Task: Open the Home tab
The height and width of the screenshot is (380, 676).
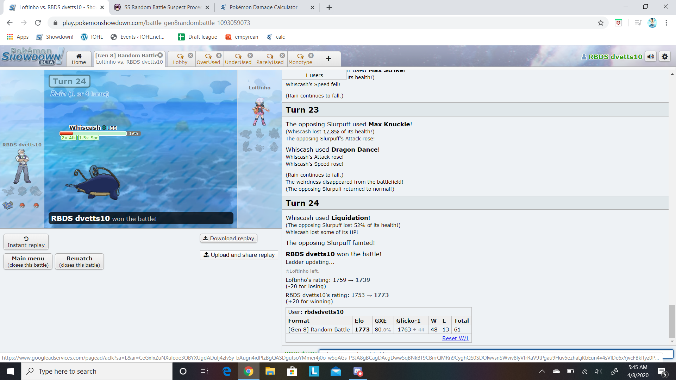Action: [79, 59]
